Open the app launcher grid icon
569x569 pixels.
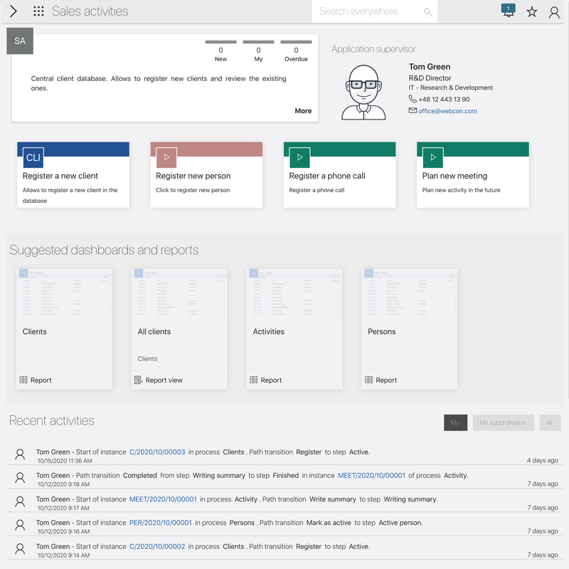coord(38,11)
